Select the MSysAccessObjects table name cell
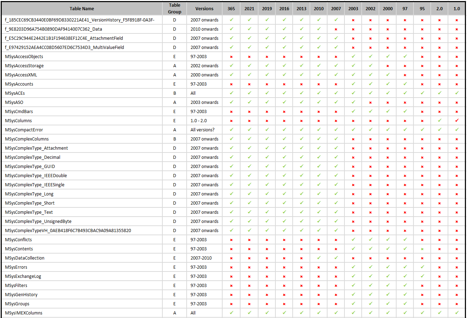This screenshot has width=467, height=318. pos(82,56)
